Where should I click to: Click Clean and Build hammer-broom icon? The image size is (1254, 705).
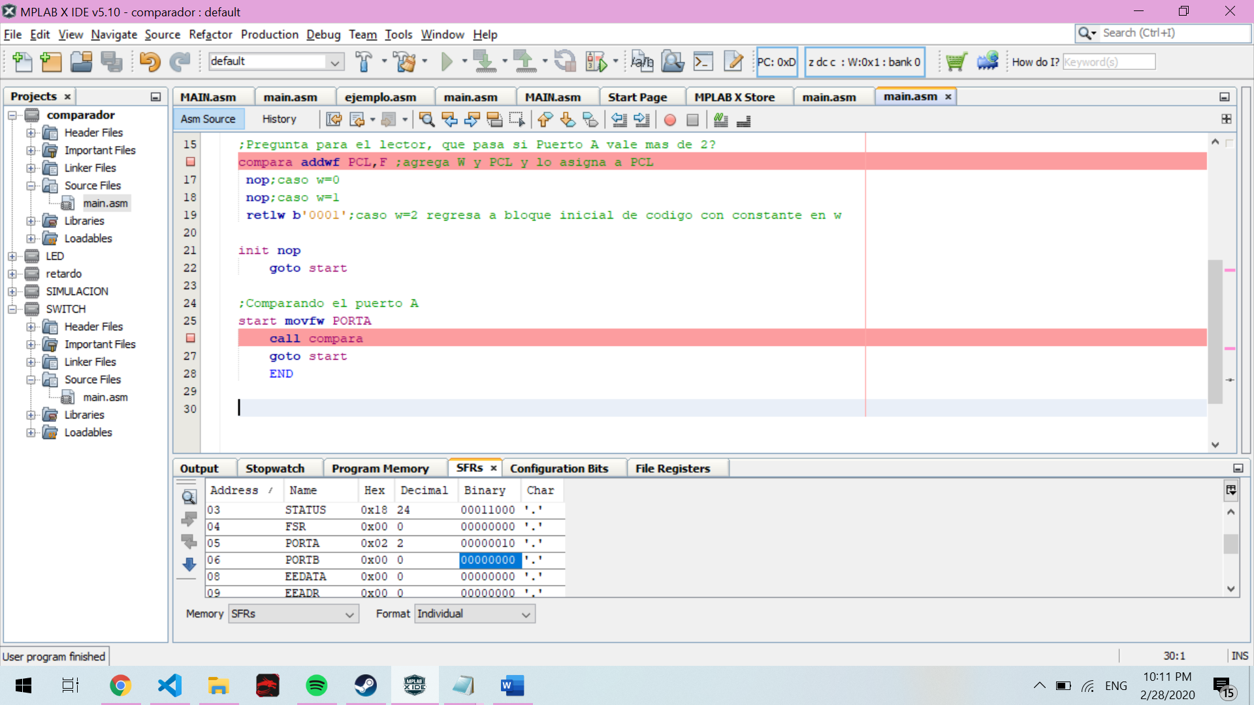click(x=405, y=62)
